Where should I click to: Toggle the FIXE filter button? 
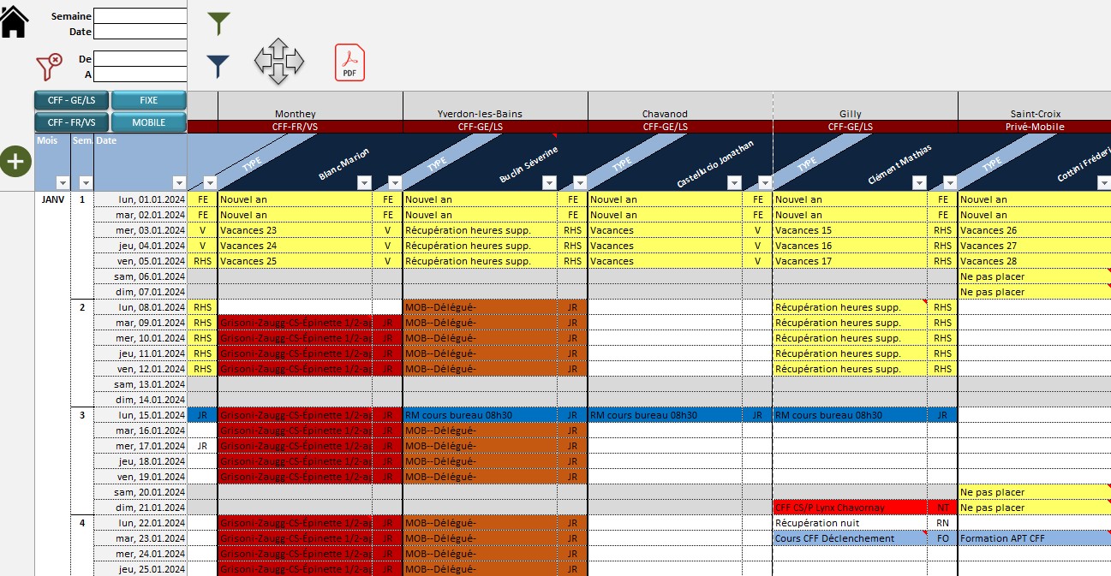[148, 101]
